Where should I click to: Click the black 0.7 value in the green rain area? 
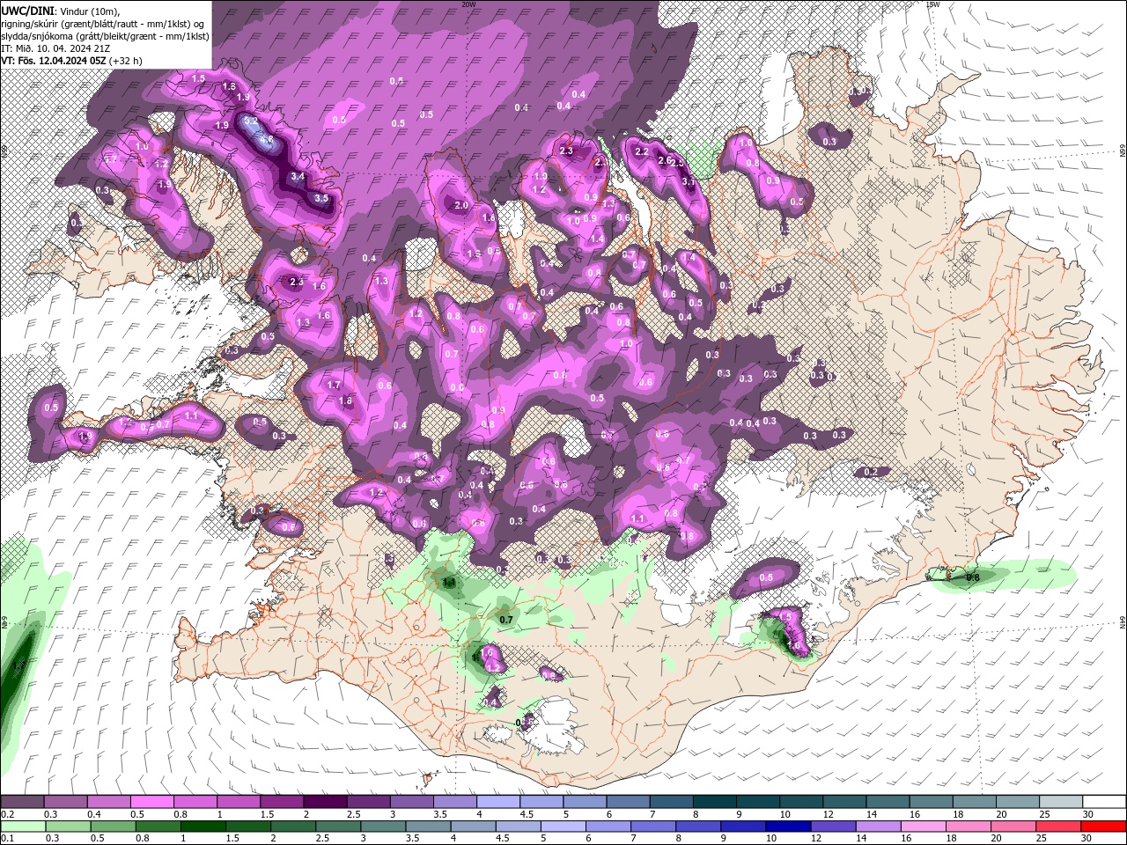pyautogui.click(x=506, y=620)
